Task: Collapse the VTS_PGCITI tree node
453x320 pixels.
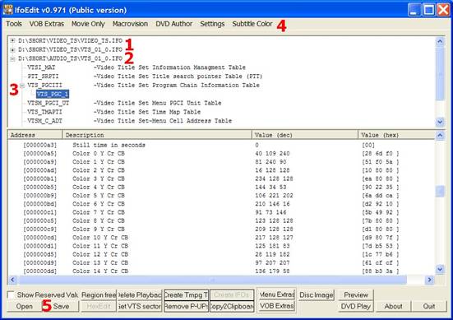Action: point(22,86)
